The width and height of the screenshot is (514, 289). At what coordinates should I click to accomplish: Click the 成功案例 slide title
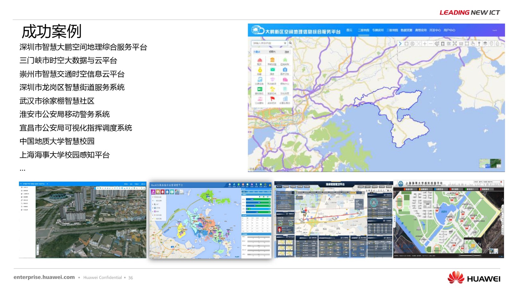51,31
